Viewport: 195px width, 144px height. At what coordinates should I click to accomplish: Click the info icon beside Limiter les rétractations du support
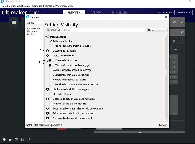[47, 89]
